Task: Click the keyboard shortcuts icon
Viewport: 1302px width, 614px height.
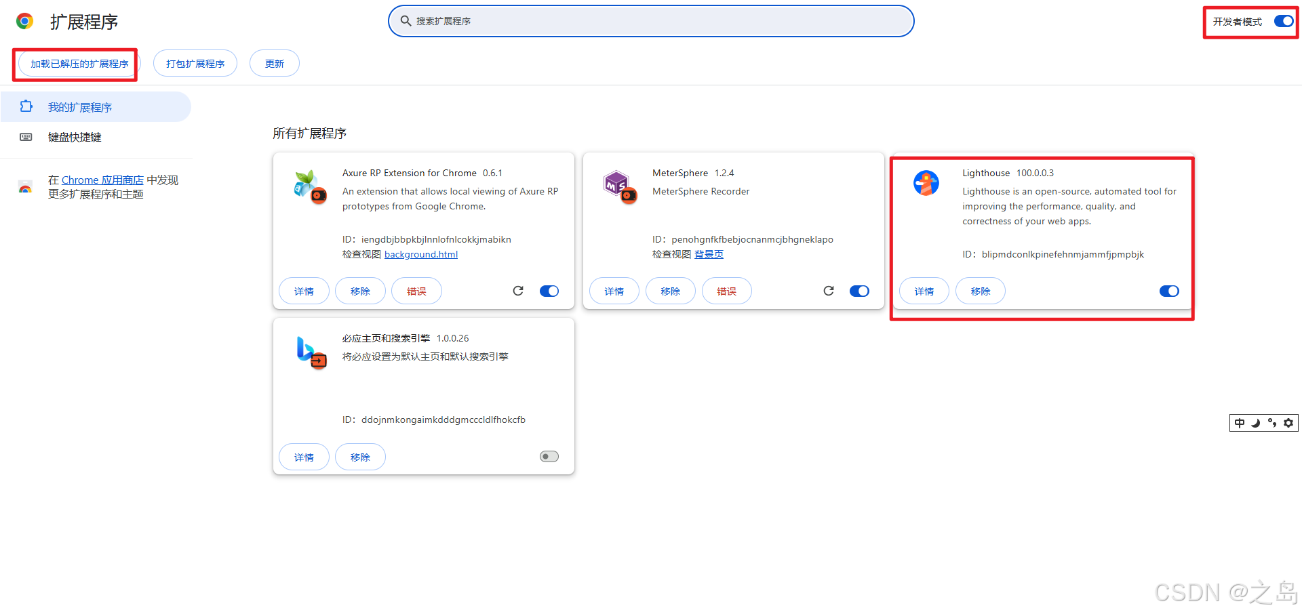Action: (26, 137)
